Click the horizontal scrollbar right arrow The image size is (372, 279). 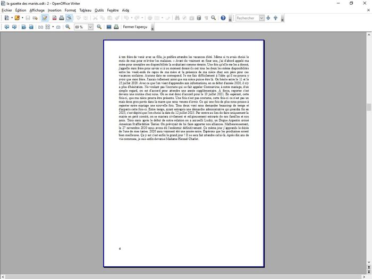point(364,277)
